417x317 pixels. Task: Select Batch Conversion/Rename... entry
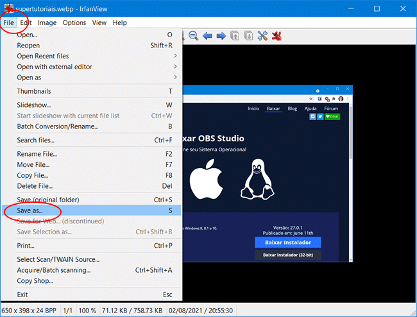point(58,126)
